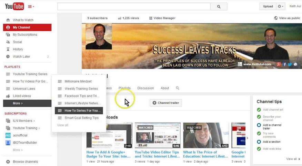Viewport: 302px width, 166px height.
Task: Select Add a channel trailer tip circle
Action: (259, 125)
